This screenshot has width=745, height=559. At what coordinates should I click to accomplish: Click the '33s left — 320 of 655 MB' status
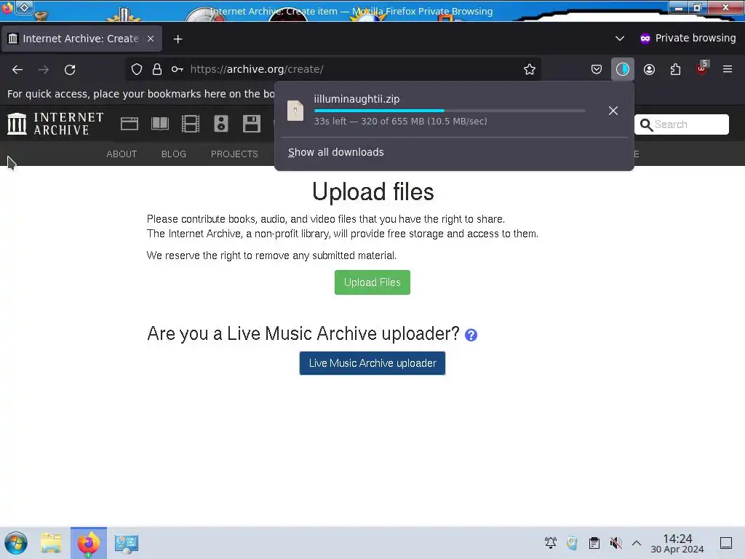pos(401,122)
